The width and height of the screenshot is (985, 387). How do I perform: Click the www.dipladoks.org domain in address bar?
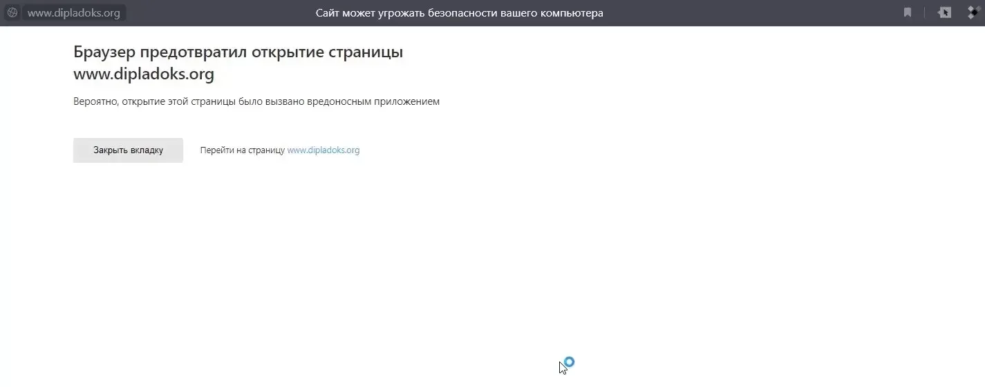pos(73,13)
